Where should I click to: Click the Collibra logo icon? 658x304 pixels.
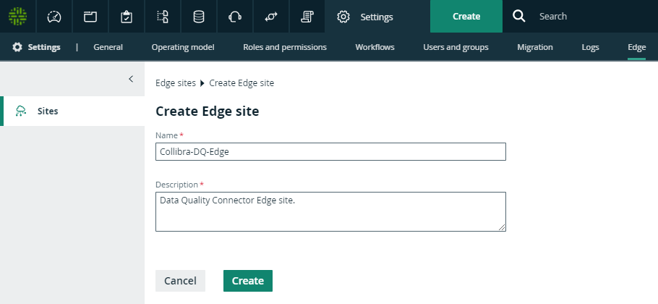point(17,16)
